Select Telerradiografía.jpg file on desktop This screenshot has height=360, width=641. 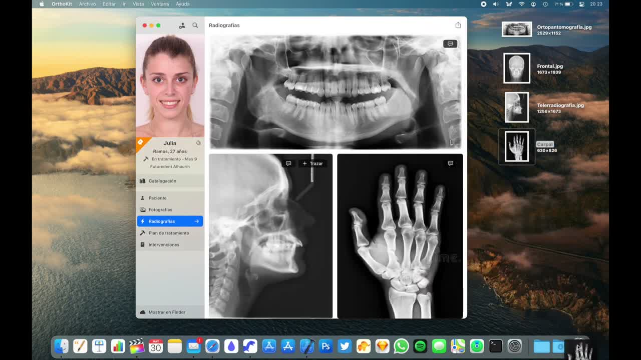(x=517, y=107)
